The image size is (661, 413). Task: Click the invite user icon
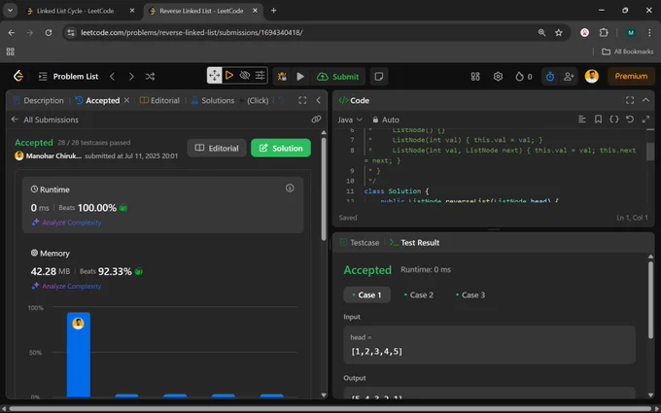click(569, 76)
